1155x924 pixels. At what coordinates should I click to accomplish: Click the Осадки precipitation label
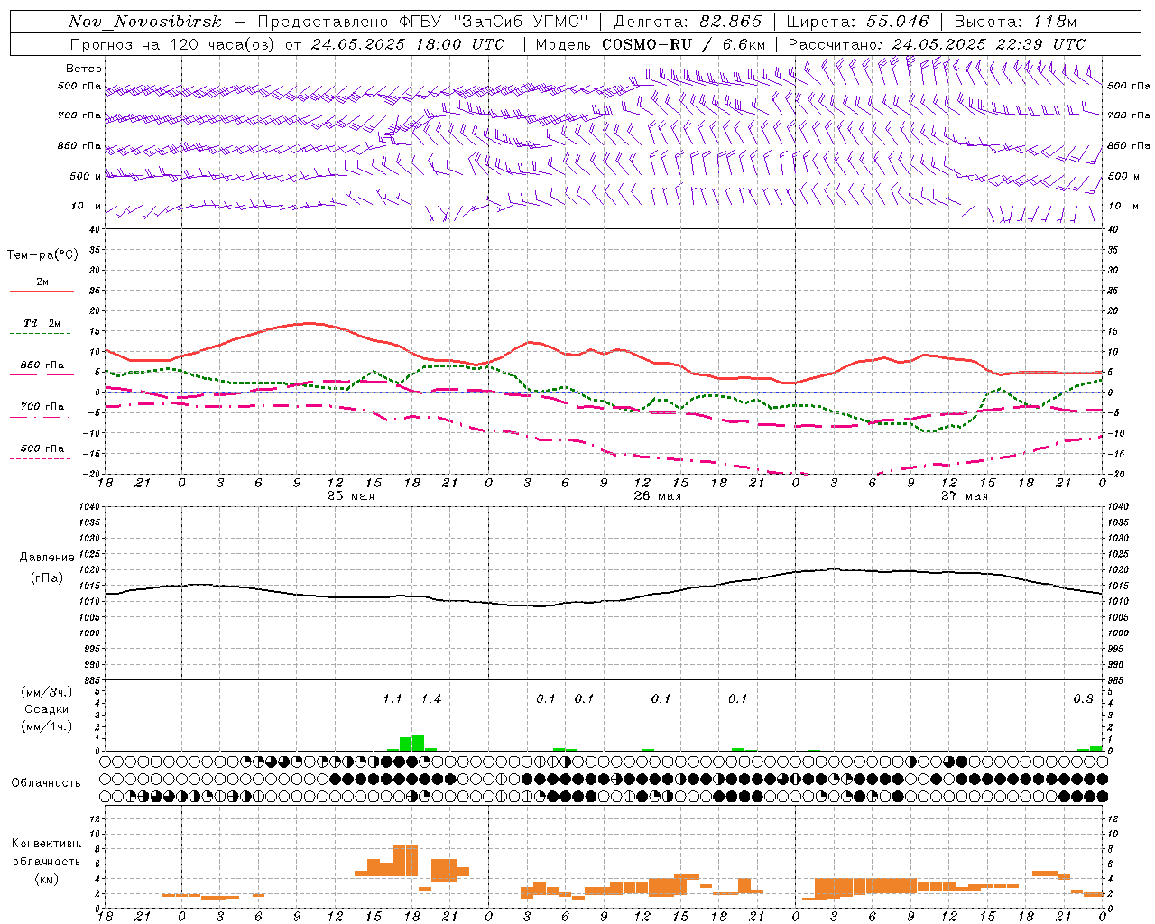(x=46, y=709)
